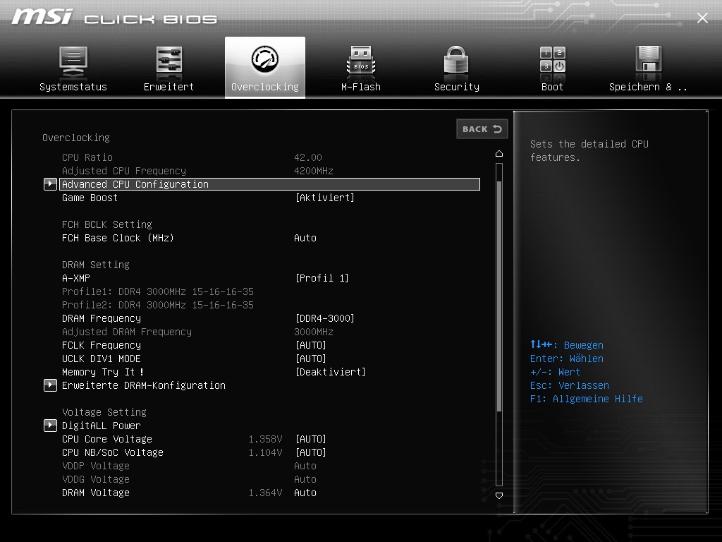Expand Erweiterte DRAM-Konfiguration arrow

tap(50, 385)
